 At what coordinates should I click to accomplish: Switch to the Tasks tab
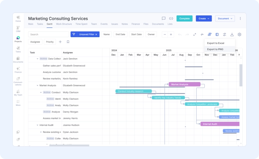point(40,24)
